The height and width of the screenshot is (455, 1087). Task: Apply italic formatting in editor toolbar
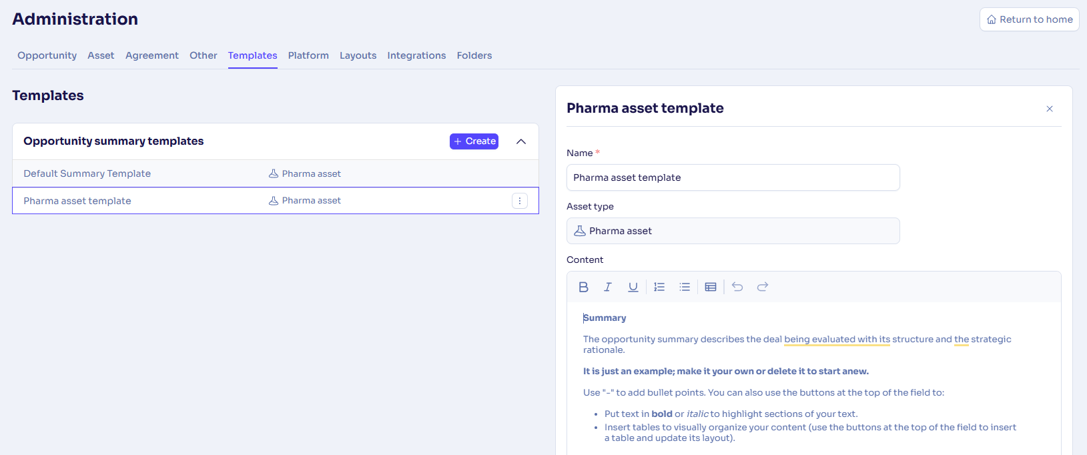click(x=608, y=287)
